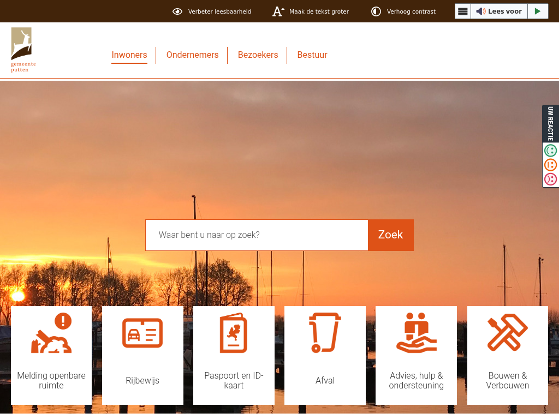Screen dimensions: 559x419
Task: Open the Melding openbare ruimte icon tile
Action: point(51,333)
